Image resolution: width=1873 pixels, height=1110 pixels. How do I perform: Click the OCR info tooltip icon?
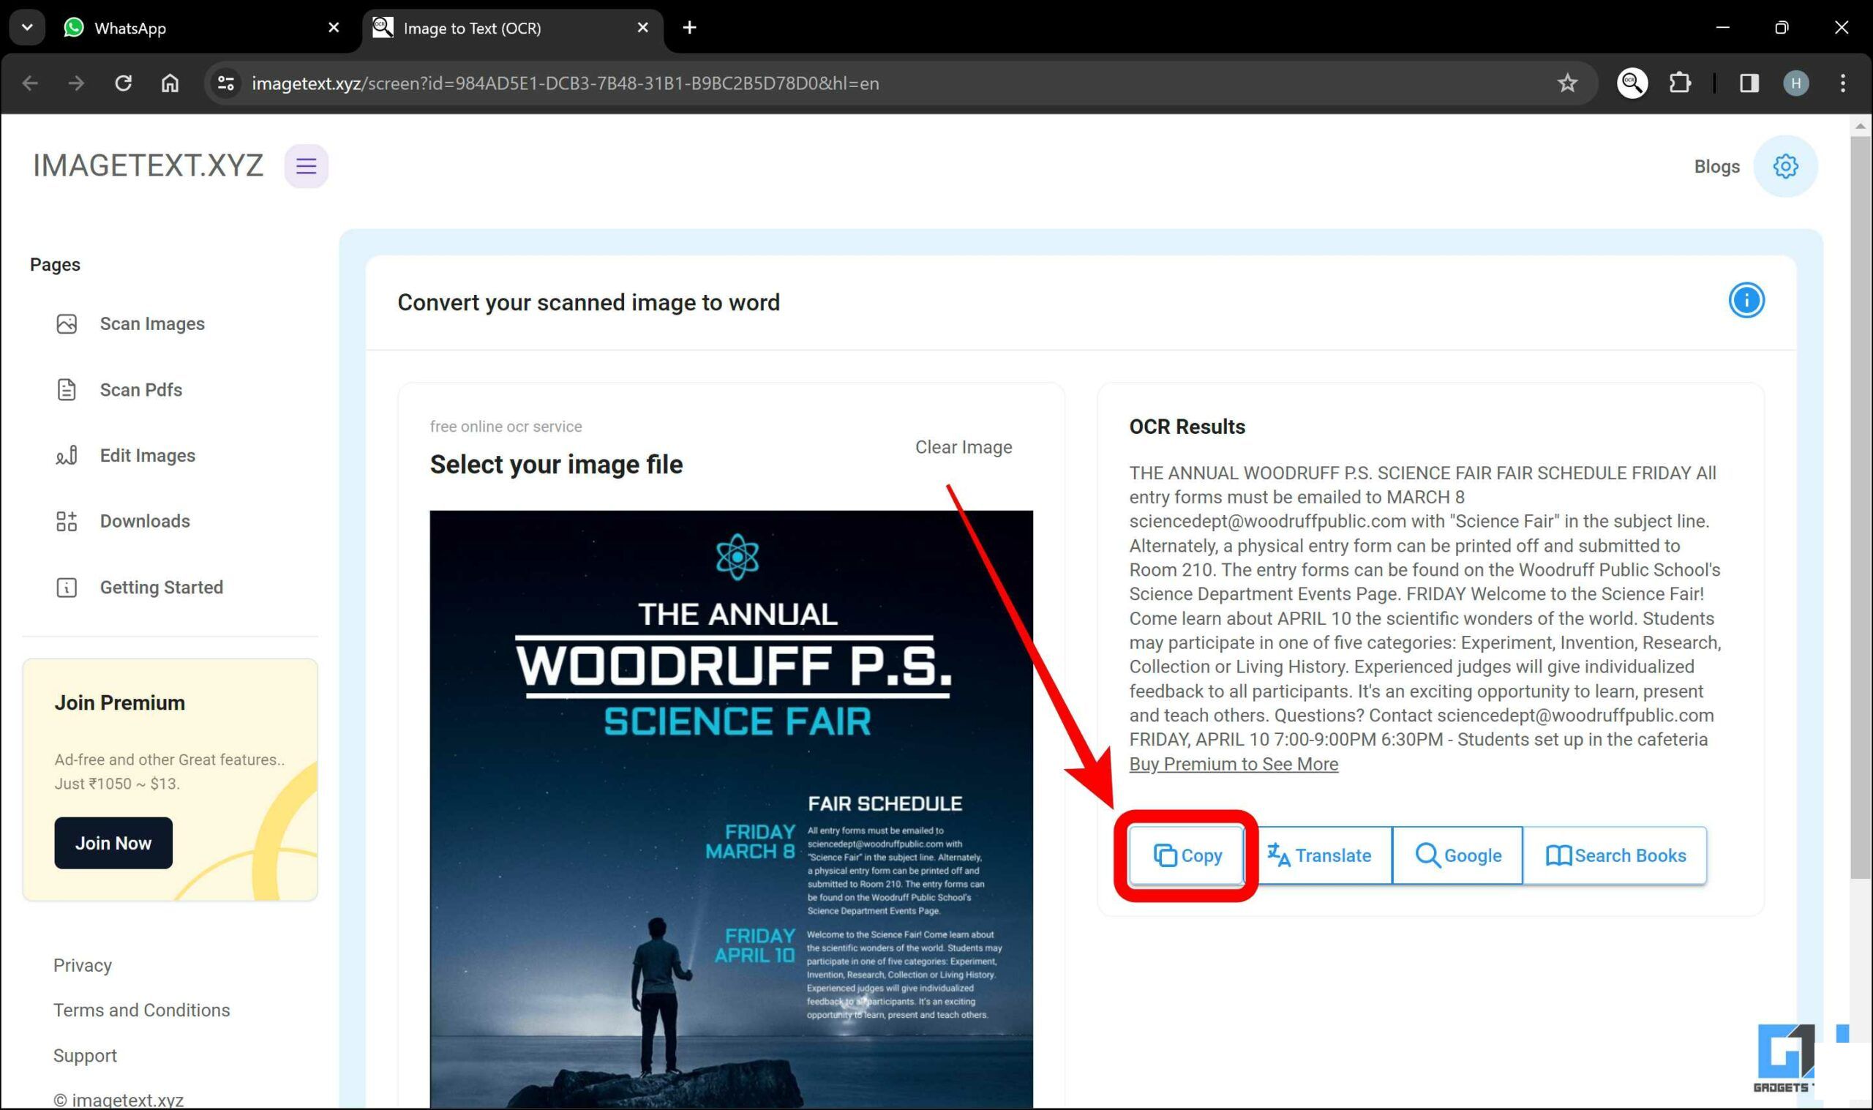[x=1745, y=300]
